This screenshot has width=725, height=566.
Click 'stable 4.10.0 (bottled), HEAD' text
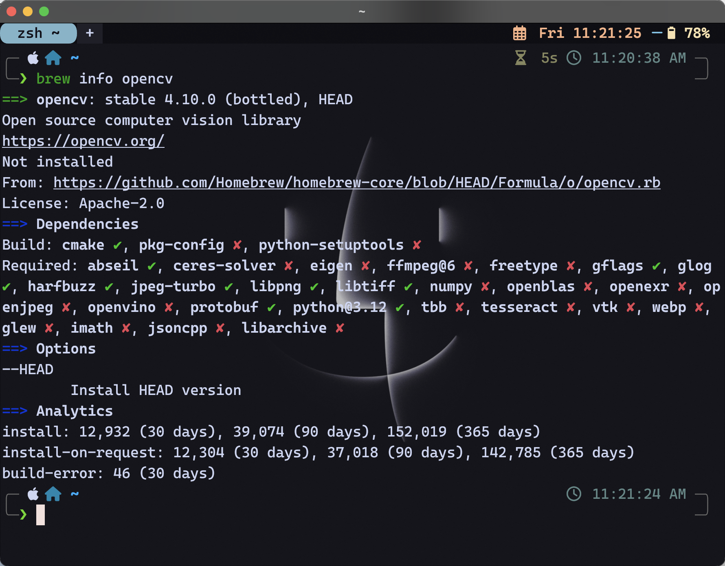228,99
